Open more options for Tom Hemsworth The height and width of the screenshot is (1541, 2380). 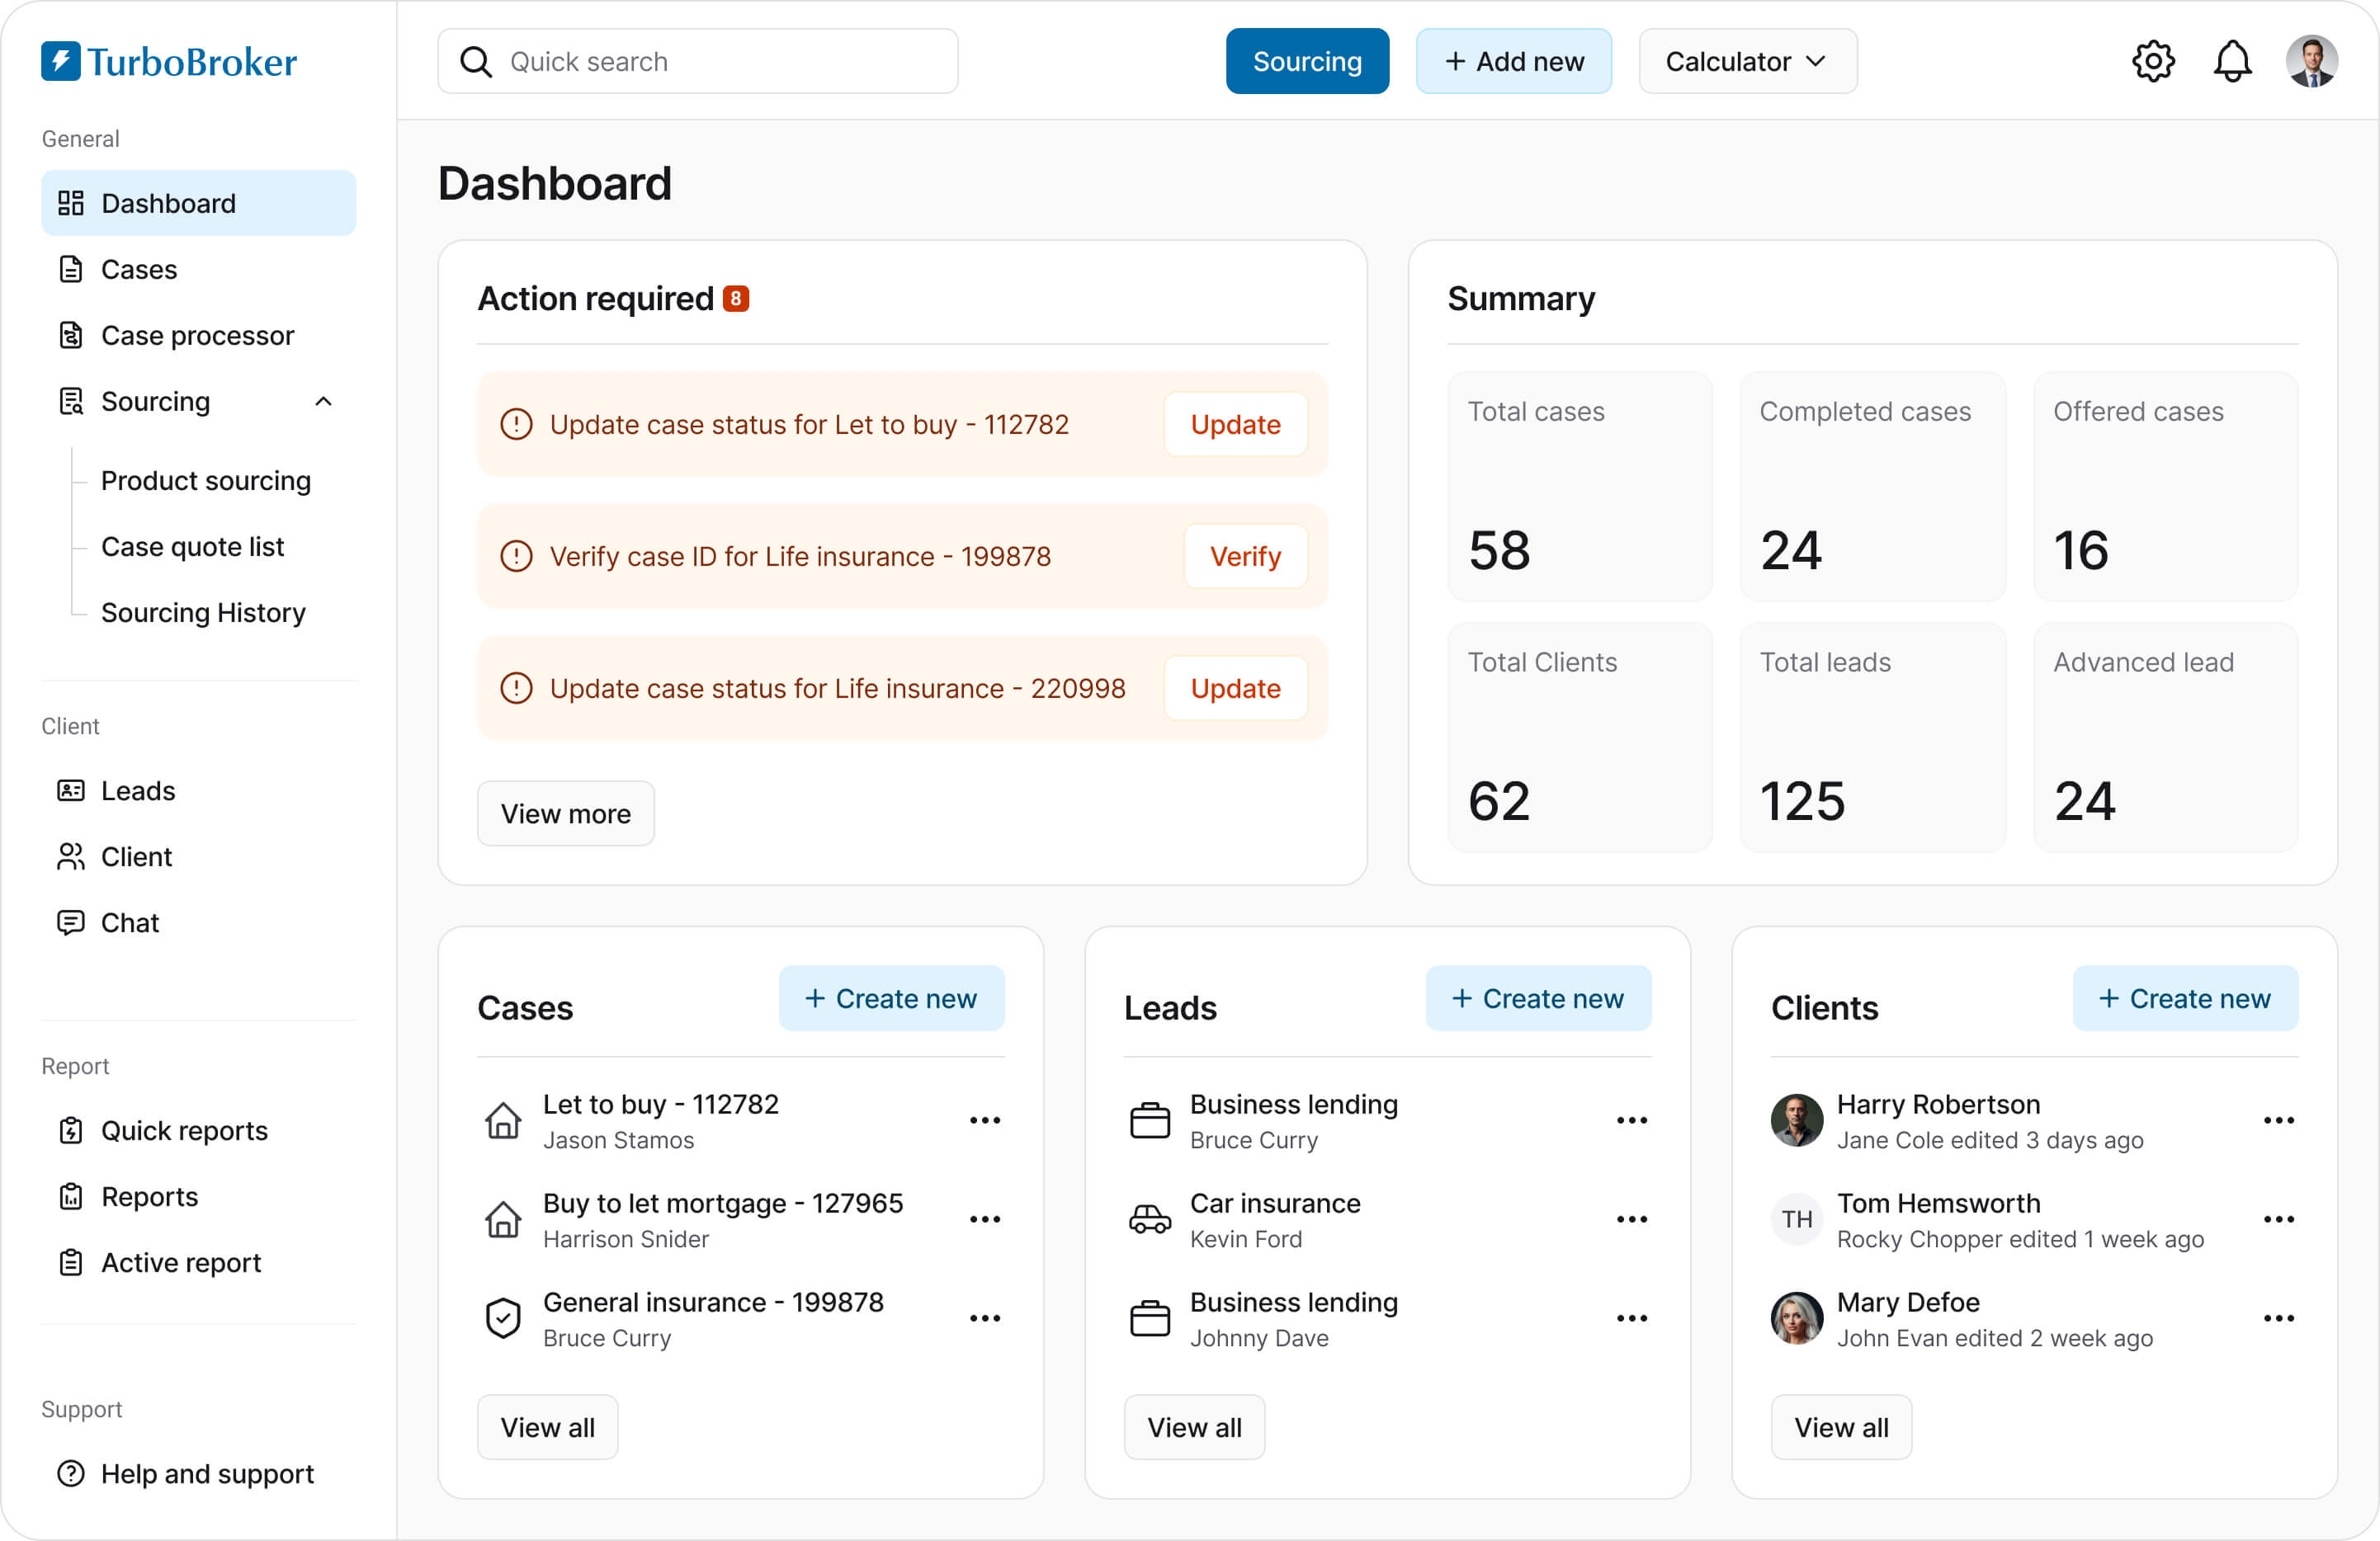click(x=2279, y=1219)
